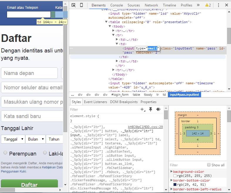The height and width of the screenshot is (193, 231).
Task: Click the Nama depan input field
Action: click(29, 73)
